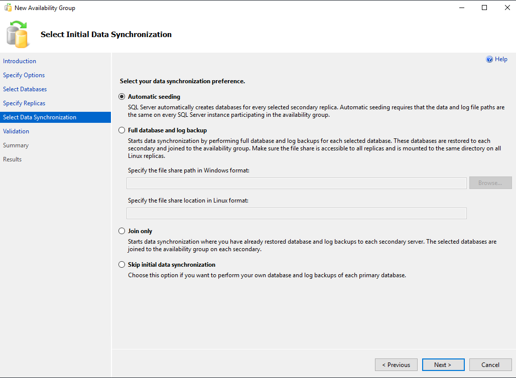Viewport: 516px width, 378px height.
Task: Open the Specify Replicas wizard page
Action: coord(24,103)
